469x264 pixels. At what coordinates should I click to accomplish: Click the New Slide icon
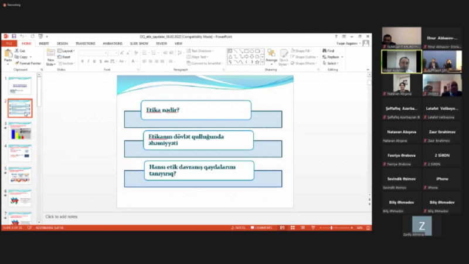(50, 57)
